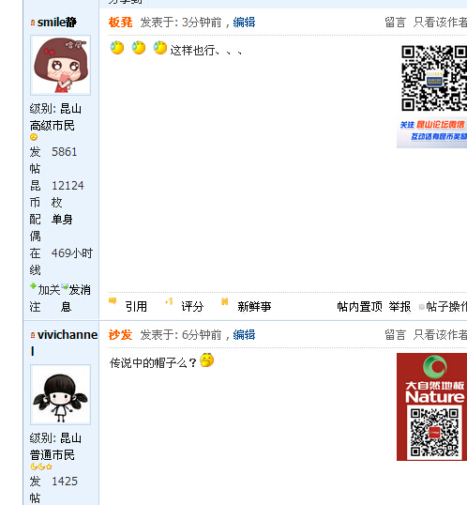Click 帖内置顶 link

(x=359, y=307)
